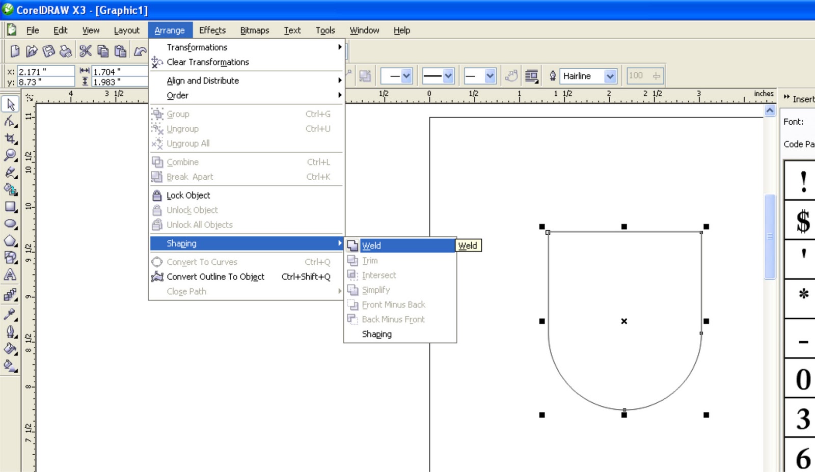Click the scroll up arrow button
The width and height of the screenshot is (815, 472).
pos(770,110)
